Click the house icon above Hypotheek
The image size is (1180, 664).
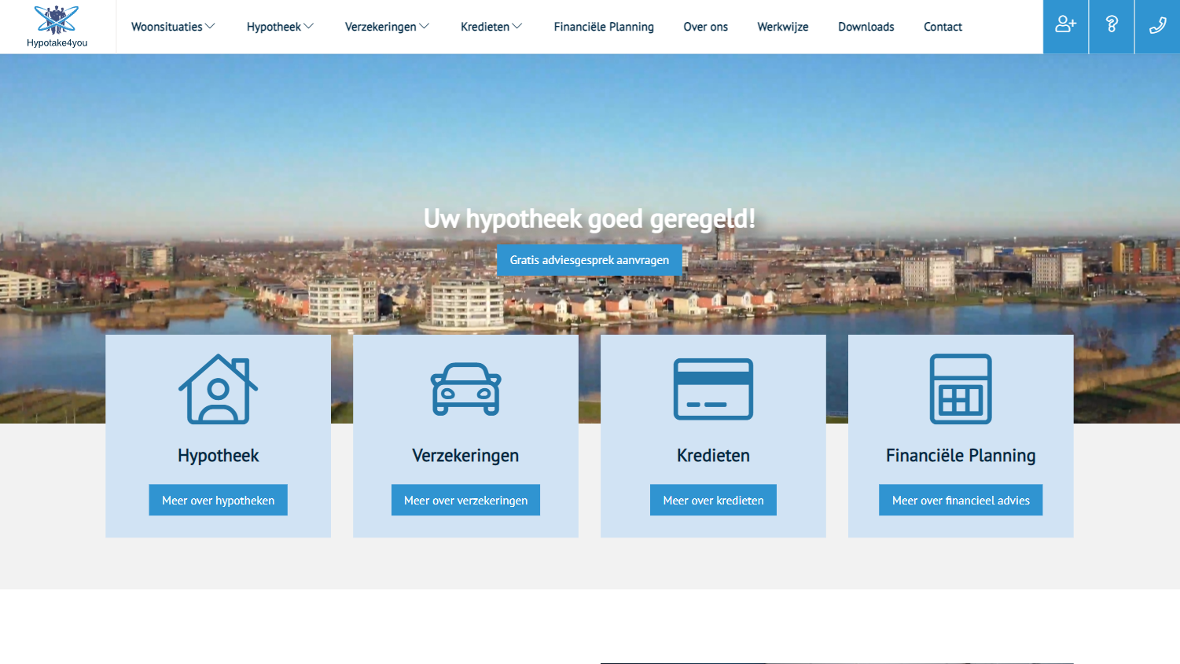[x=219, y=389]
